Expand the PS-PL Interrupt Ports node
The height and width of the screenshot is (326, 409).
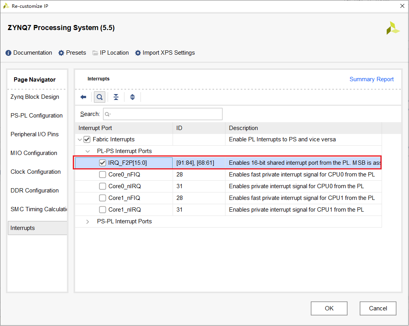click(x=88, y=222)
